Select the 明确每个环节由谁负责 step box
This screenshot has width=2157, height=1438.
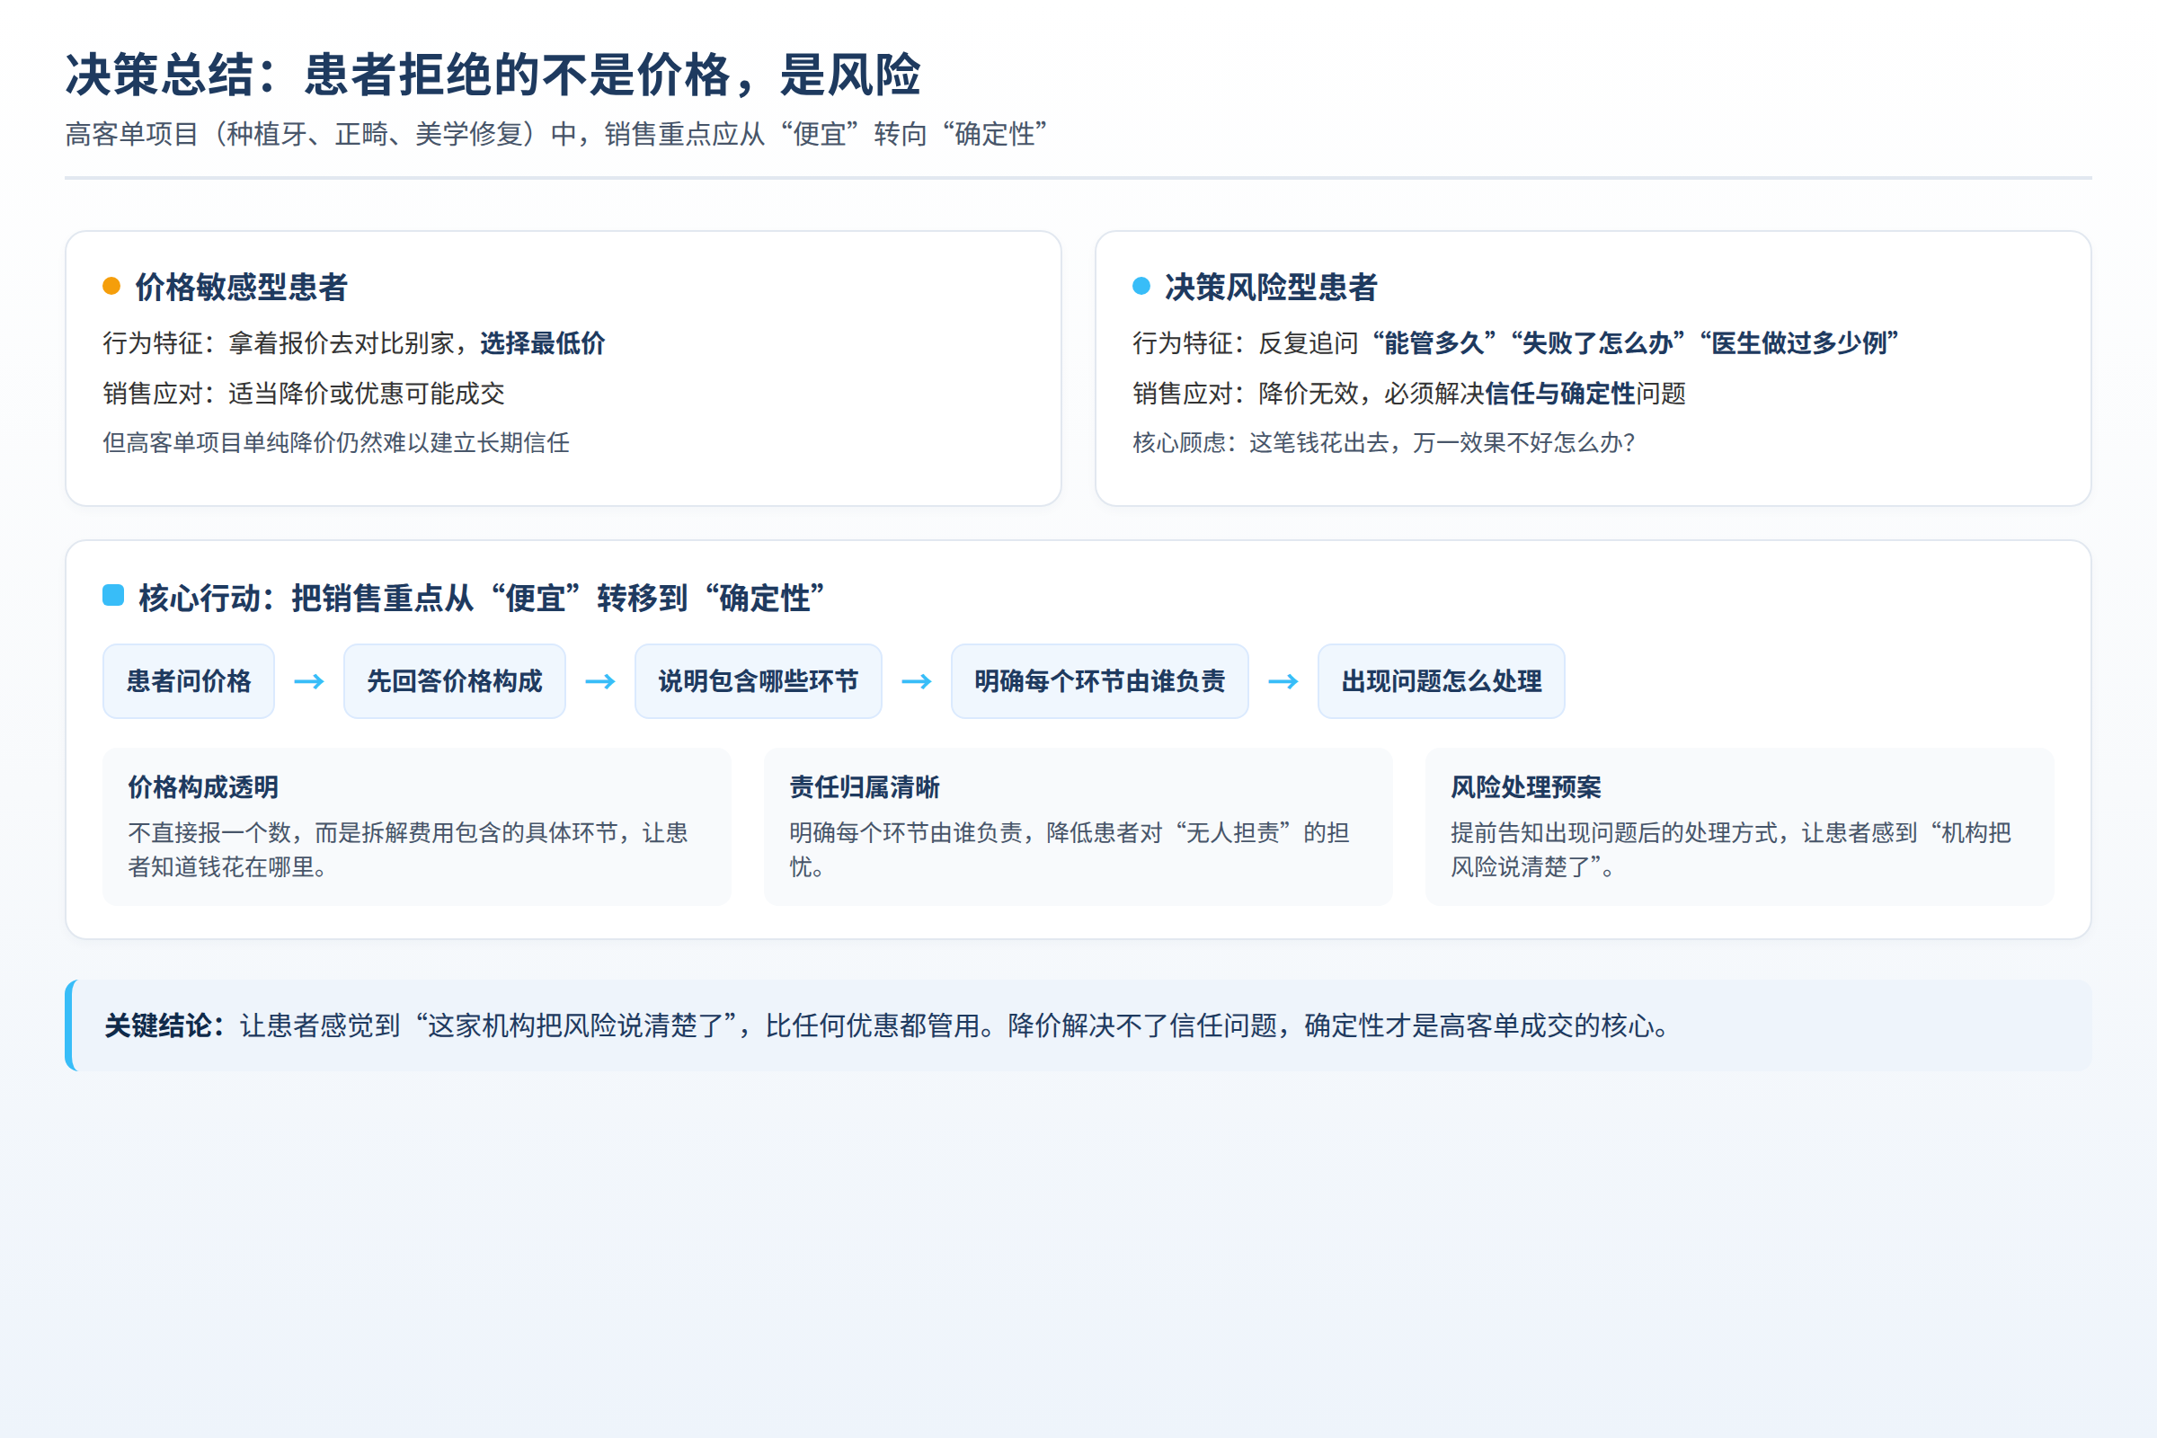coord(1099,681)
